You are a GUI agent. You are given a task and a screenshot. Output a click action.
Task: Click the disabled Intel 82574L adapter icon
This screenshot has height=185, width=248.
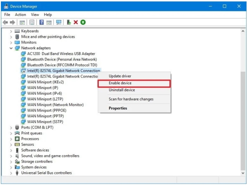click(23, 71)
